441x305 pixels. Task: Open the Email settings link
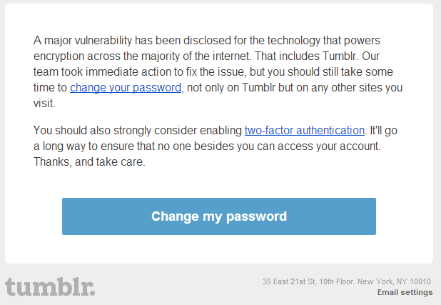click(405, 292)
